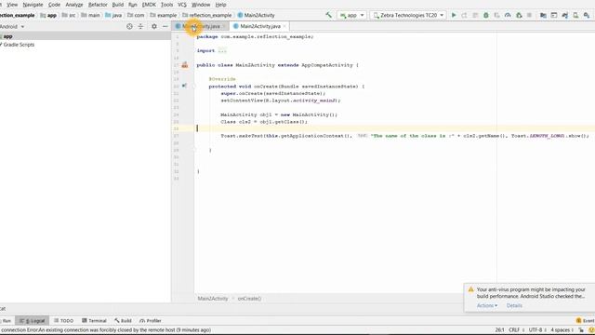Screen dimensions: 595x335
Task: Click the Apply Changes icon after Run
Action: pyautogui.click(x=464, y=15)
